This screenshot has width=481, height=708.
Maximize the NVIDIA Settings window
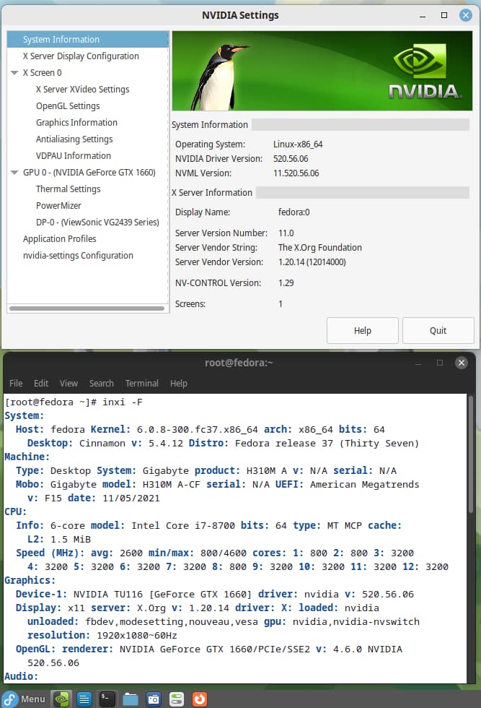[444, 15]
